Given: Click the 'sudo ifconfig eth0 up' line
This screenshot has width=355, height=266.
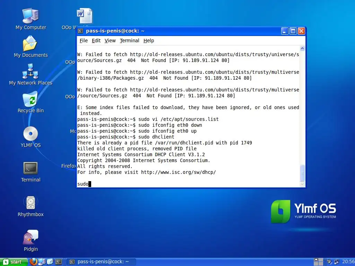Looking at the screenshot, I should (137, 131).
